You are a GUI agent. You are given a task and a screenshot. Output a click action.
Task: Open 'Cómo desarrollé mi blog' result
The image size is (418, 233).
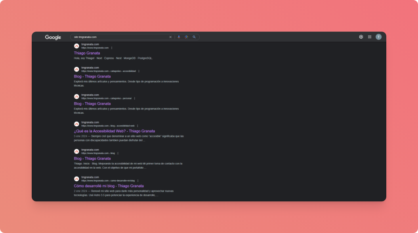pos(109,186)
